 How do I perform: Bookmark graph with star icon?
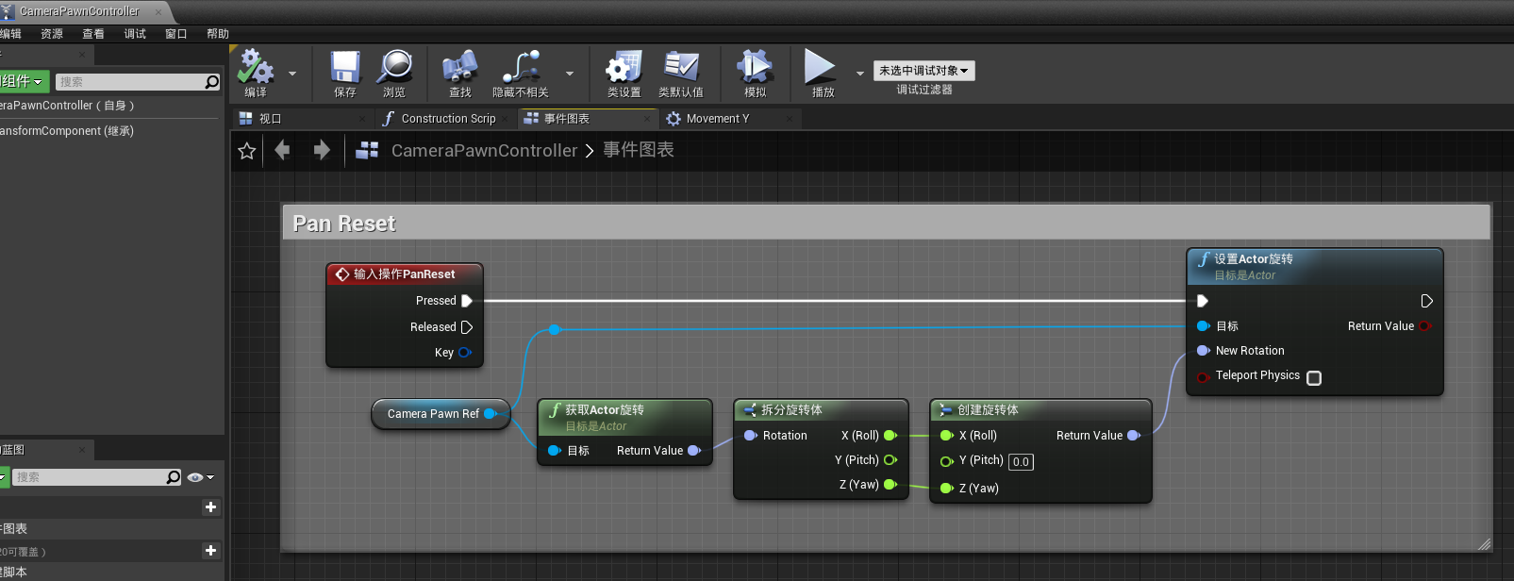point(247,151)
